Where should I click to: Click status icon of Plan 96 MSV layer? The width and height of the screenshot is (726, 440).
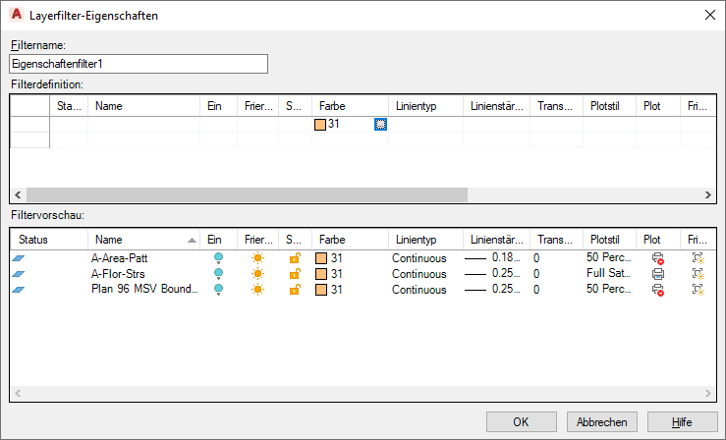pyautogui.click(x=19, y=290)
